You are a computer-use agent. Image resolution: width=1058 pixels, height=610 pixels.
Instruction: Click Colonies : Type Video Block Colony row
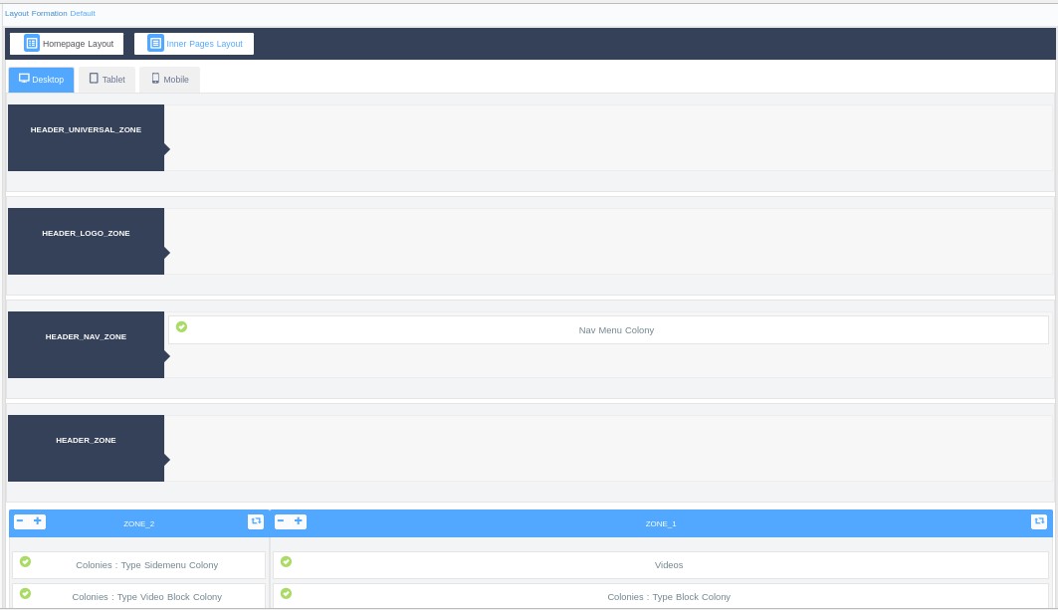tap(139, 596)
